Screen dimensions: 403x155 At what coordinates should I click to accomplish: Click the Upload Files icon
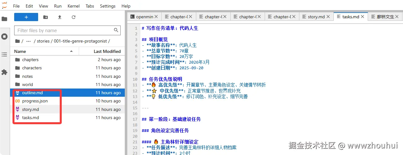click(x=60, y=17)
